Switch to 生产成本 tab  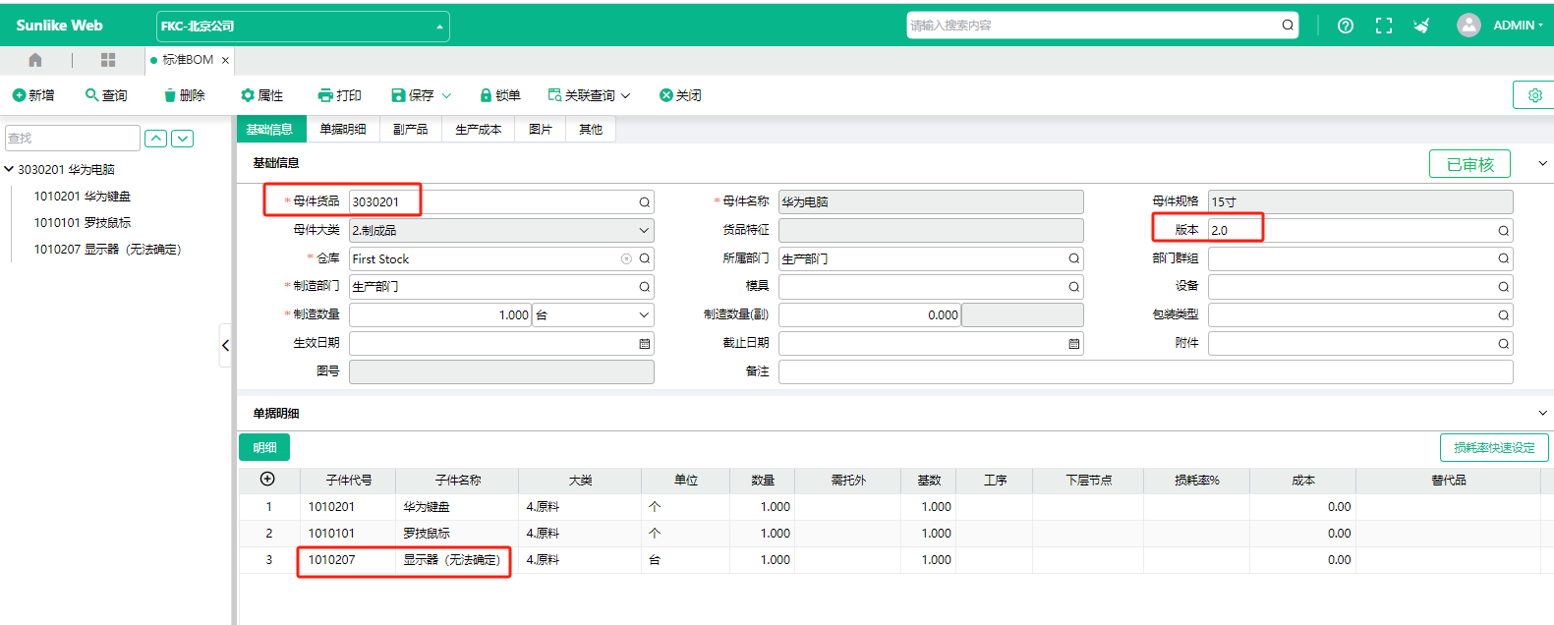479,129
